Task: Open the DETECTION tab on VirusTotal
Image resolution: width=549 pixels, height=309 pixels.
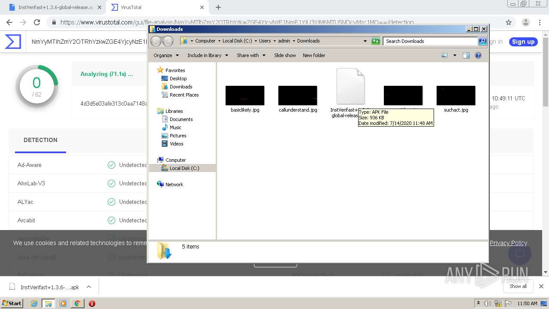Action: coord(40,140)
